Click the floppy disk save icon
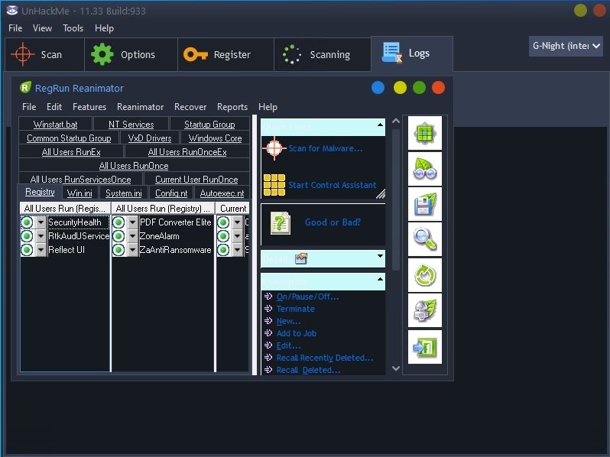This screenshot has height=457, width=610. (424, 204)
